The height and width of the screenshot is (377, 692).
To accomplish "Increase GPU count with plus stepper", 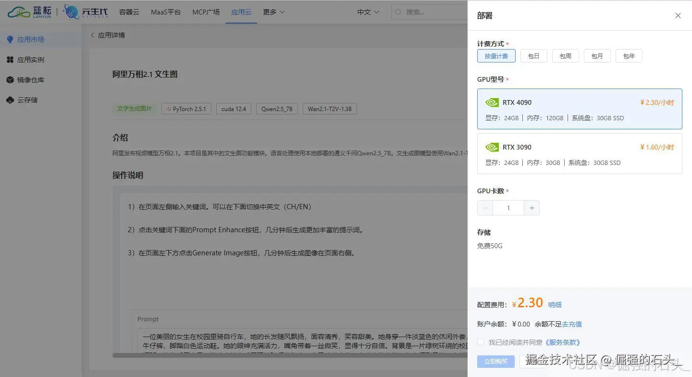I will pyautogui.click(x=531, y=207).
